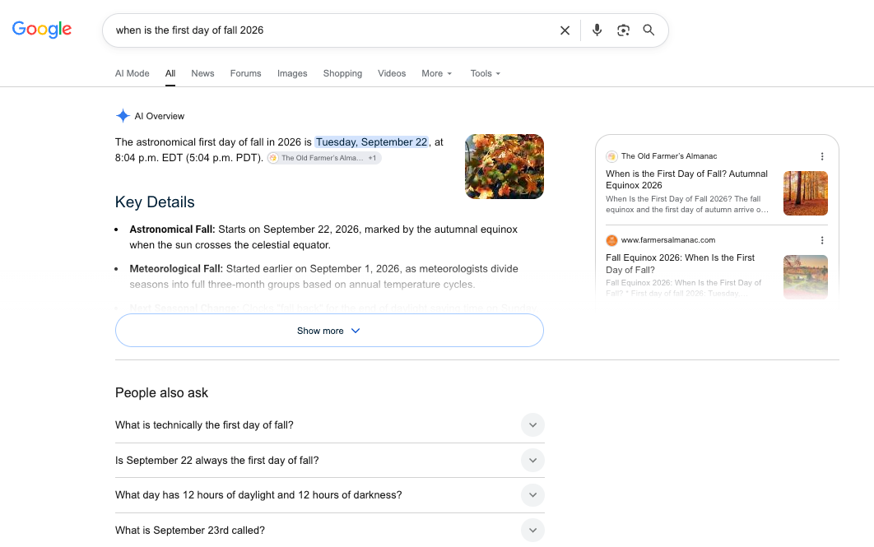Click the farmersalmanac.com orange favicon

pyautogui.click(x=611, y=240)
